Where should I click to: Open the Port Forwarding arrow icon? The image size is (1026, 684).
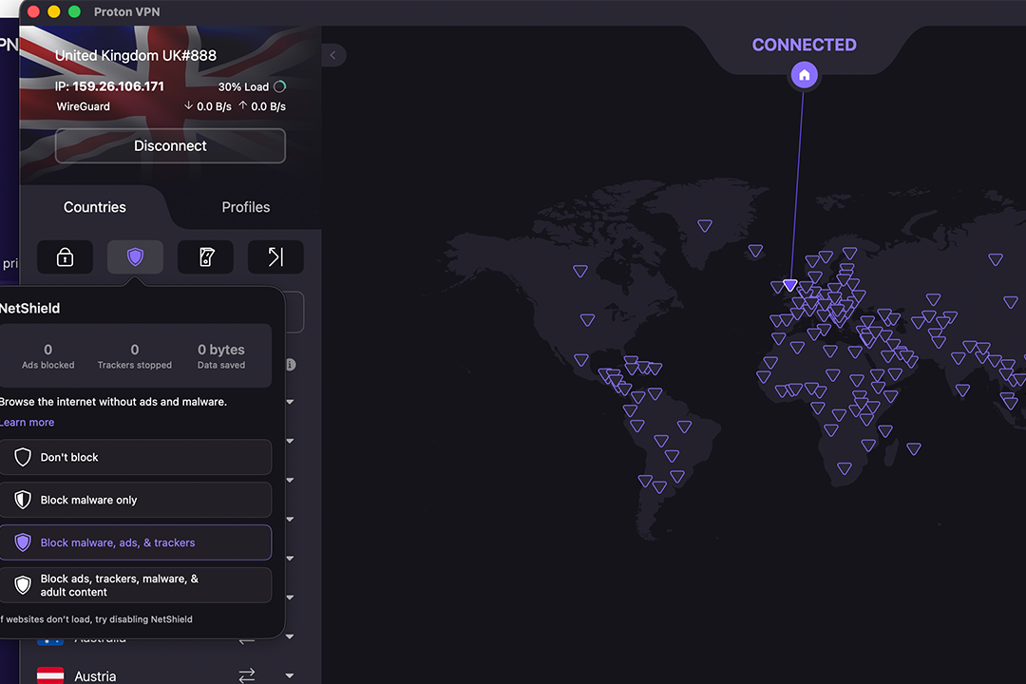[x=275, y=256]
